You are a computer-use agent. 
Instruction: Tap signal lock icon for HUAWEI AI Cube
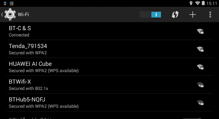[x=200, y=67]
